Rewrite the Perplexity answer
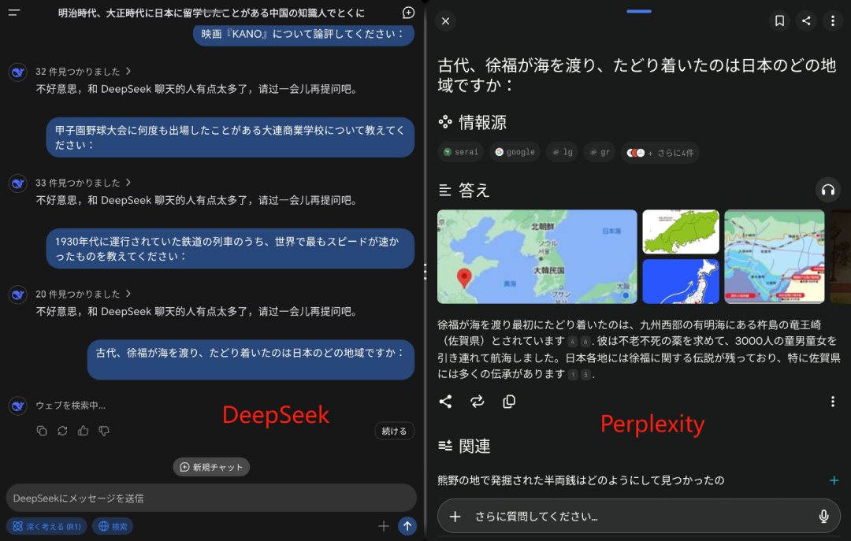This screenshot has width=851, height=541. point(477,402)
